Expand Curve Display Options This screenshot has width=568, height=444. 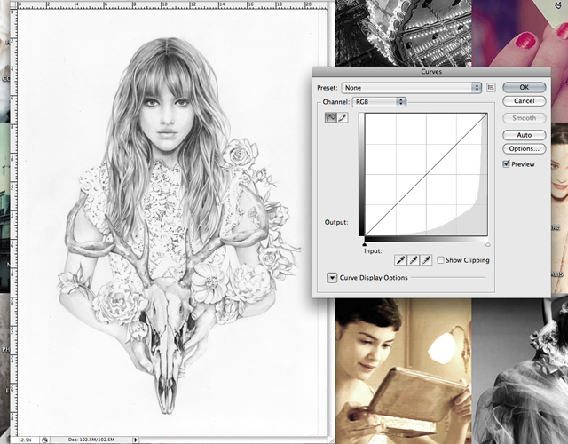click(333, 278)
